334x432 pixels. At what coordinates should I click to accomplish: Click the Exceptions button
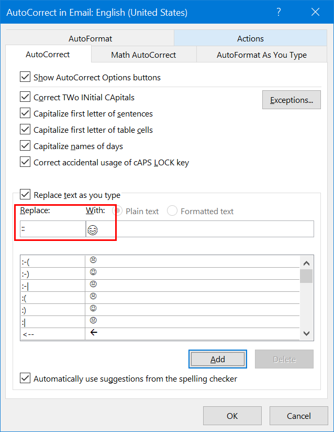291,100
